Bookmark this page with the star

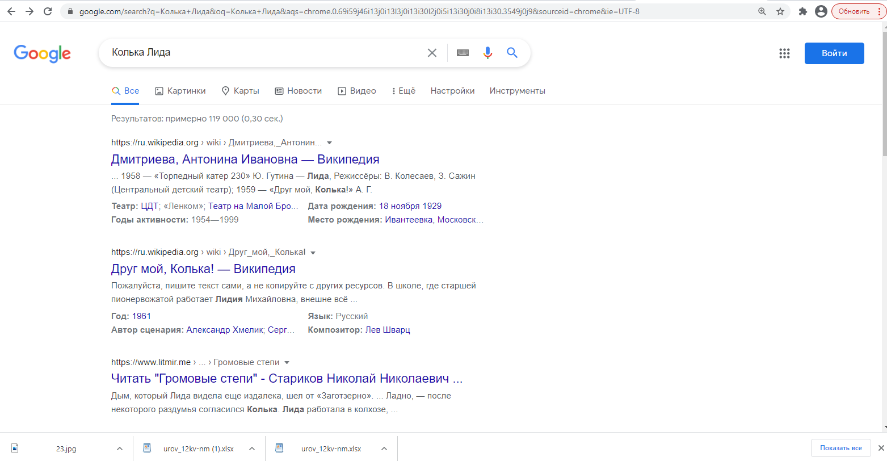780,11
